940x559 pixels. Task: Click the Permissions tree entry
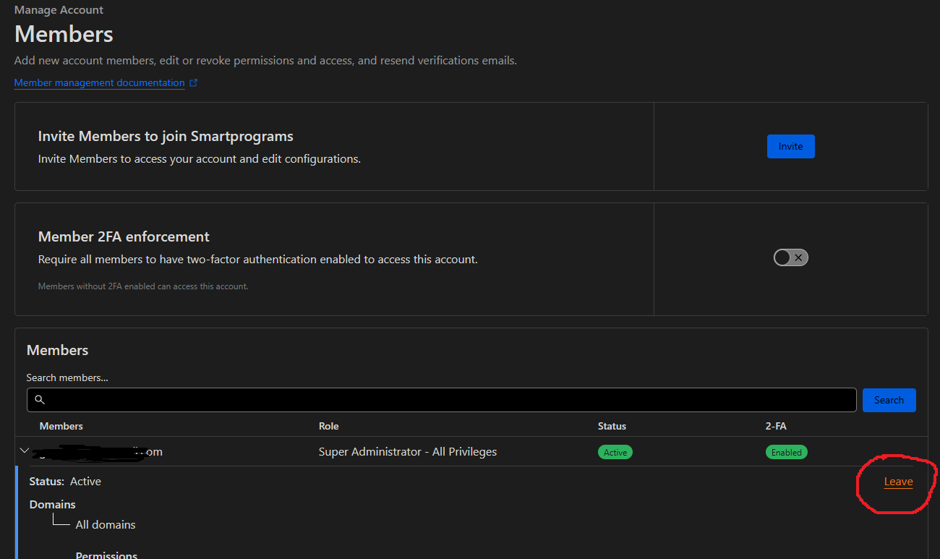point(106,554)
